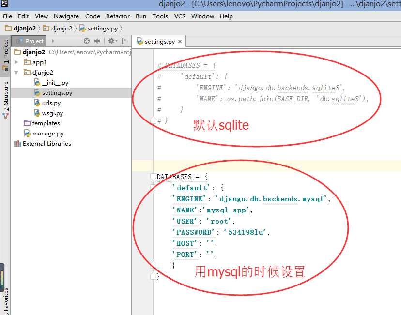Click the templates folder icon
The image size is (401, 315).
tap(27, 123)
